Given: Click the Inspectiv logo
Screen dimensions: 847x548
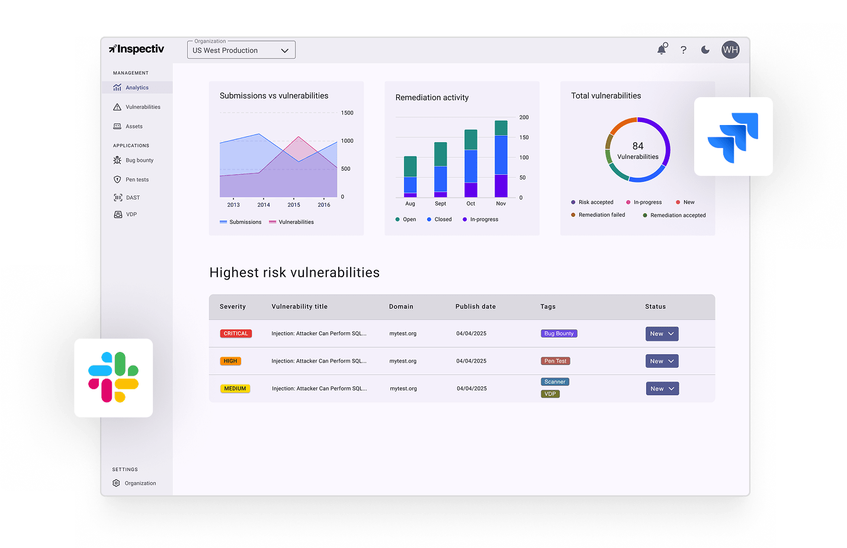Looking at the screenshot, I should [136, 49].
